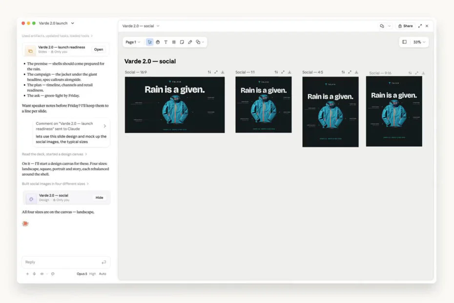Expand "Read the deck, started a design canvas"
Image resolution: width=454 pixels, height=303 pixels.
pyautogui.click(x=54, y=154)
